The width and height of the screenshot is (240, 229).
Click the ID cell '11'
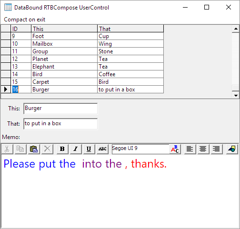coord(21,51)
